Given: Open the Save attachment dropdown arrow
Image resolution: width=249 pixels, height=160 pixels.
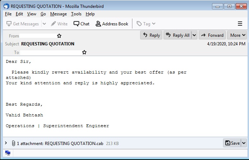Looking at the screenshot, I should [x=244, y=143].
